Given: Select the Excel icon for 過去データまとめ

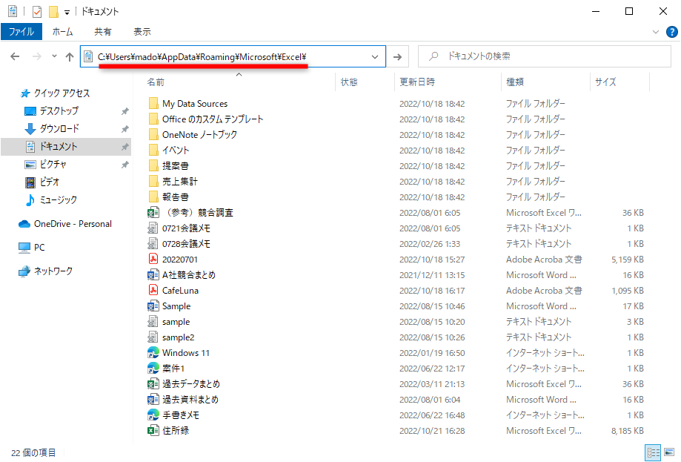Looking at the screenshot, I should pyautogui.click(x=153, y=384).
